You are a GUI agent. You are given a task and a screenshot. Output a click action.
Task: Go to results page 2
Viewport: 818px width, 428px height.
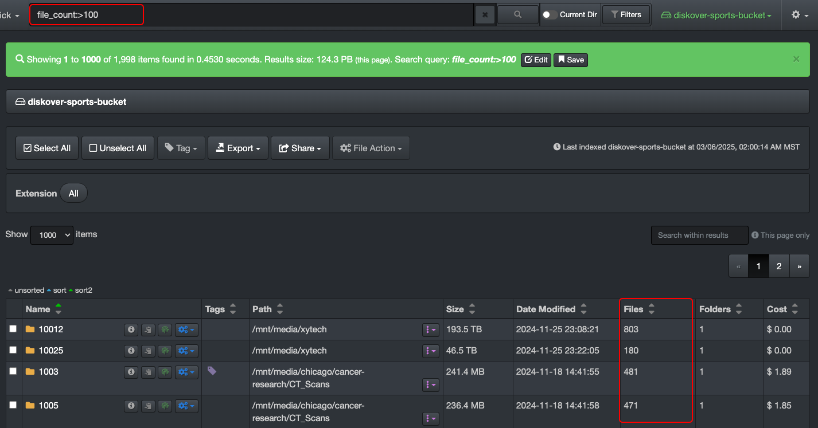pos(778,266)
